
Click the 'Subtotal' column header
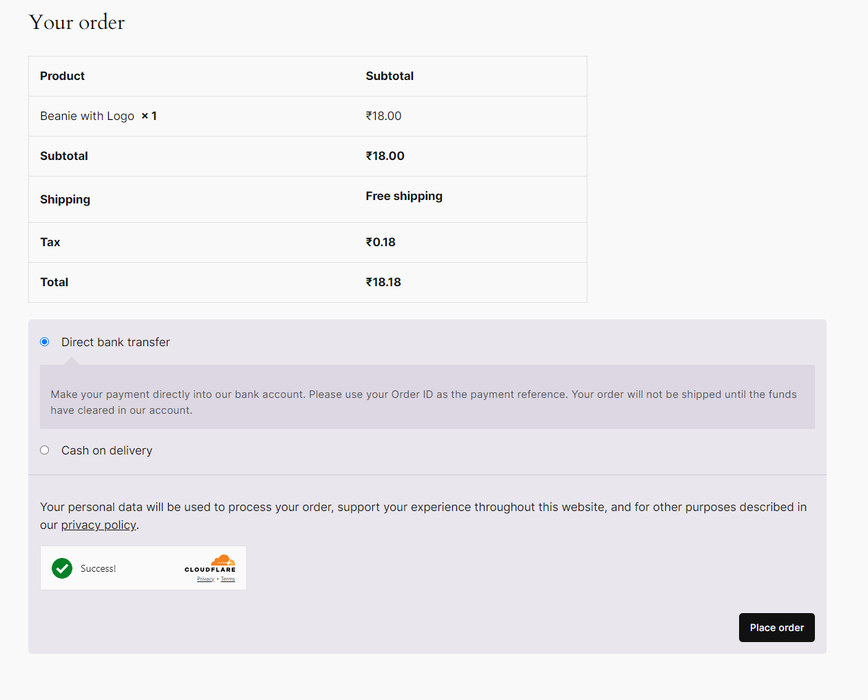coord(390,76)
